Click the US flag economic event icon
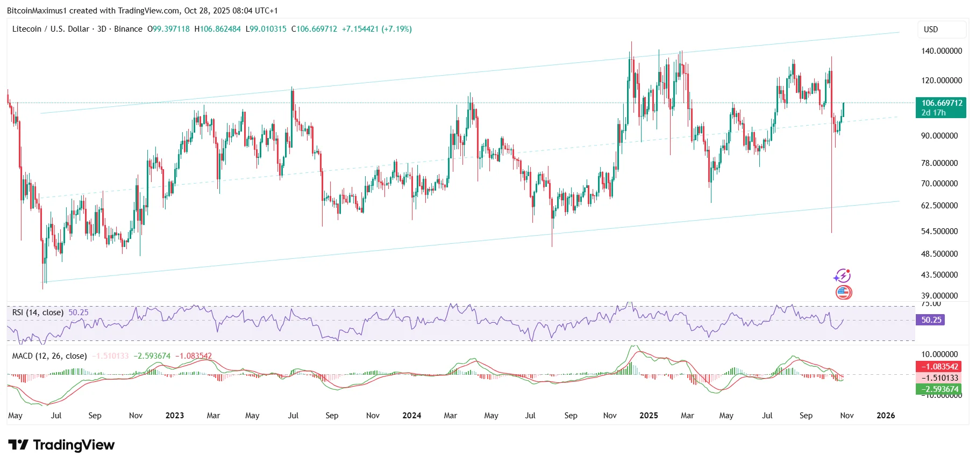 [844, 293]
